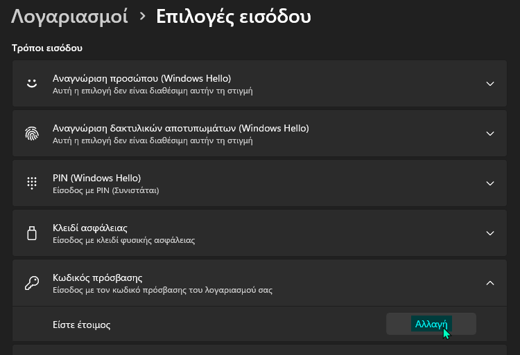Expand the Κλειδί ασφάλειας chevron

pyautogui.click(x=489, y=233)
